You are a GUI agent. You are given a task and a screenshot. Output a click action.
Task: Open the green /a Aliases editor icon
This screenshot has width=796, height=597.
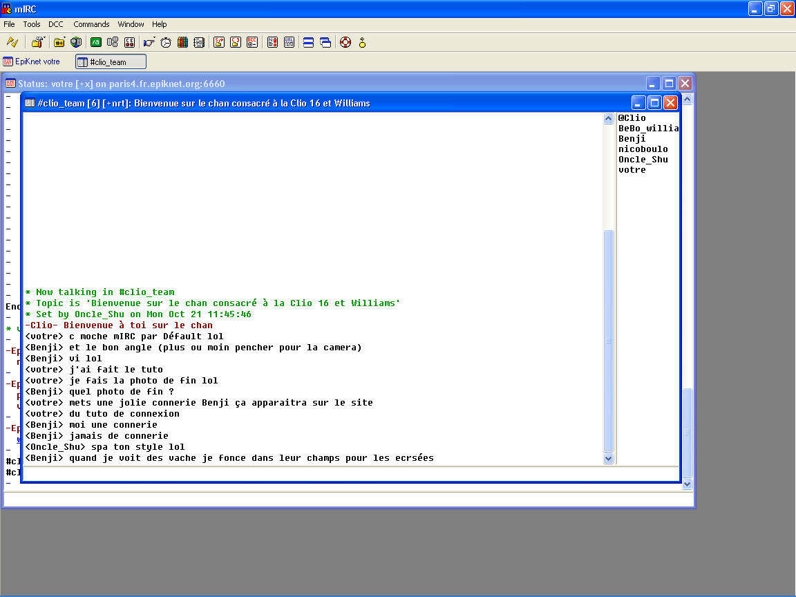pyautogui.click(x=95, y=43)
